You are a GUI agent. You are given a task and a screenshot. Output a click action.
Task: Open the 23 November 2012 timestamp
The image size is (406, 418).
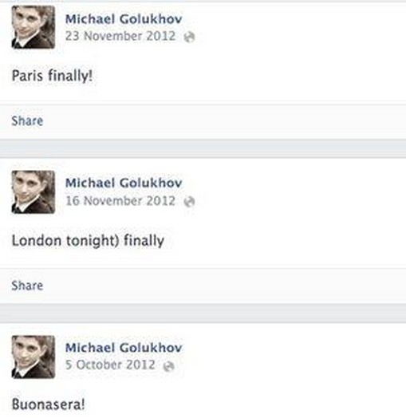[120, 36]
